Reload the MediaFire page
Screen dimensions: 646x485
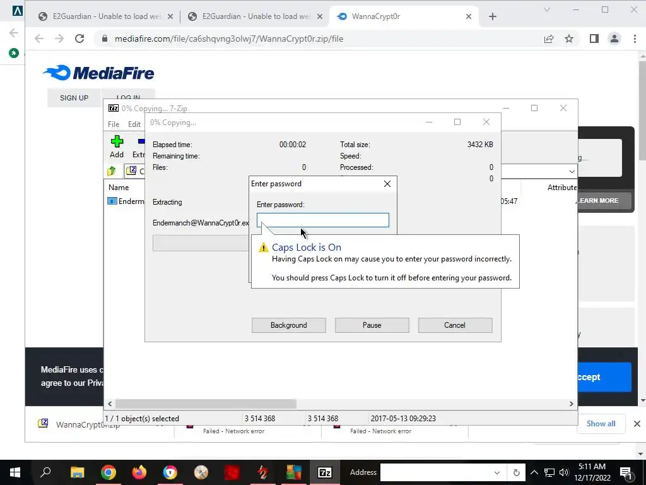(79, 39)
